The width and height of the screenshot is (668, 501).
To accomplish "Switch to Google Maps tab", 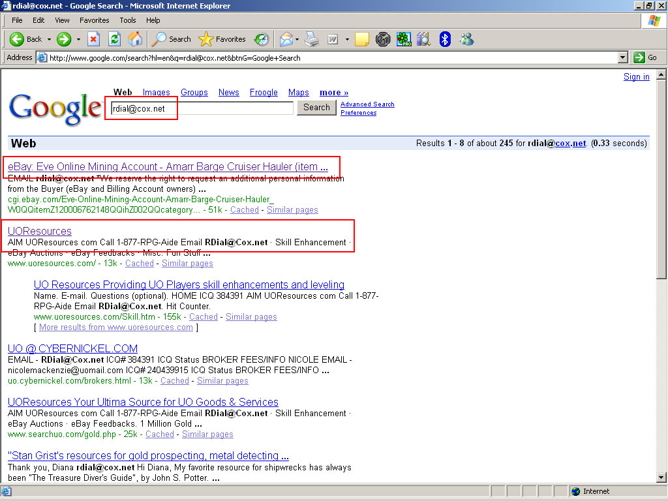I will click(299, 93).
